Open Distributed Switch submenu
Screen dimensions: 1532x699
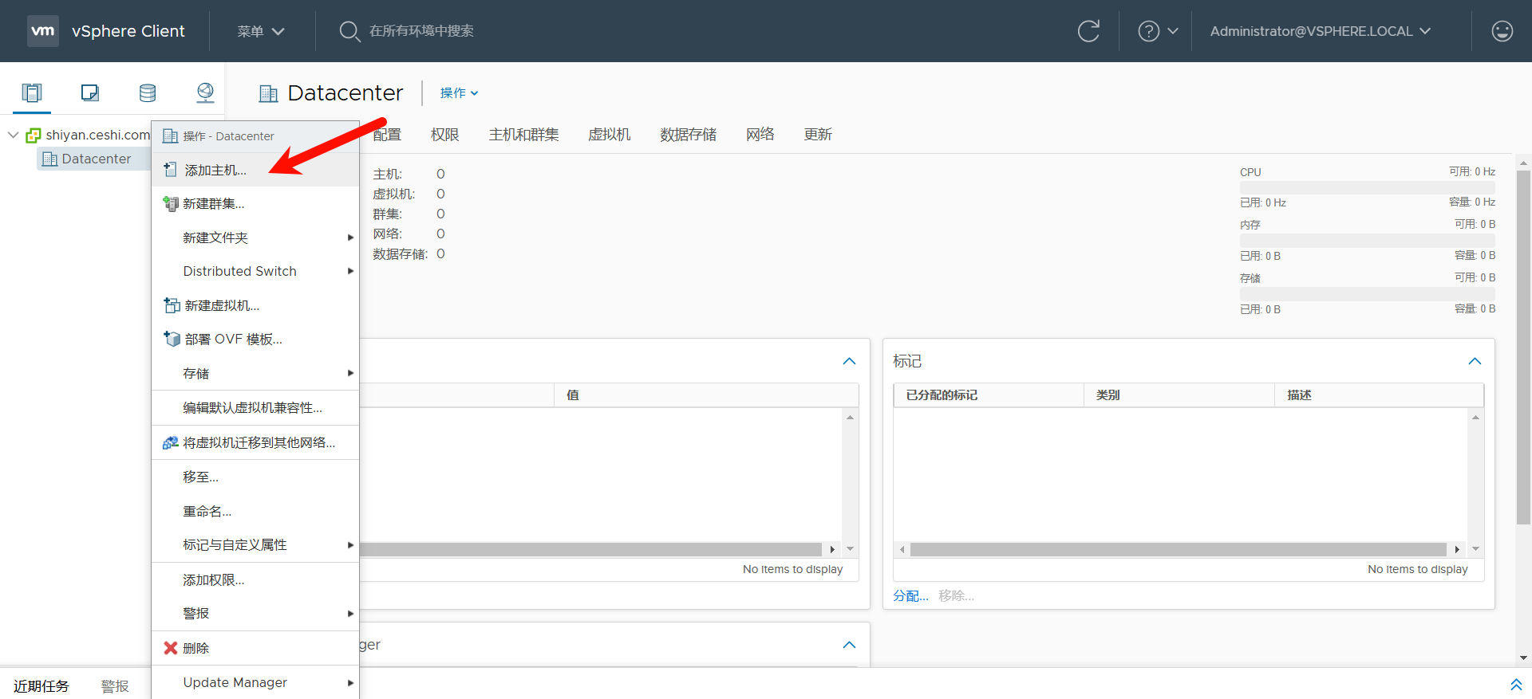[x=255, y=271]
